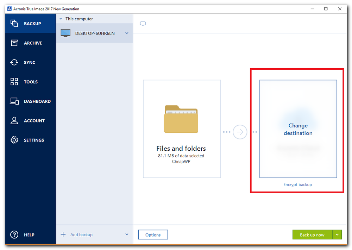Open the SETTINGS section
This screenshot has width=352, height=250.
30,140
